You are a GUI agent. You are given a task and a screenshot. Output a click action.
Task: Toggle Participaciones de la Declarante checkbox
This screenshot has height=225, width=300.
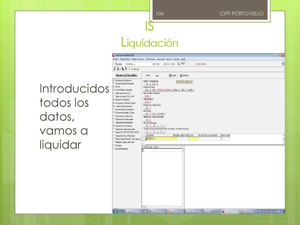(114, 83)
